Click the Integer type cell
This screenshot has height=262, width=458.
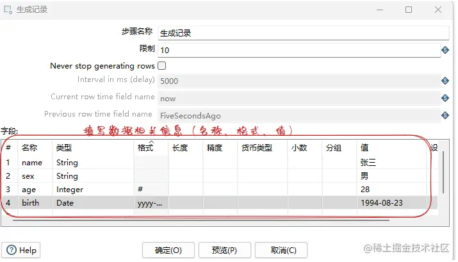point(93,189)
